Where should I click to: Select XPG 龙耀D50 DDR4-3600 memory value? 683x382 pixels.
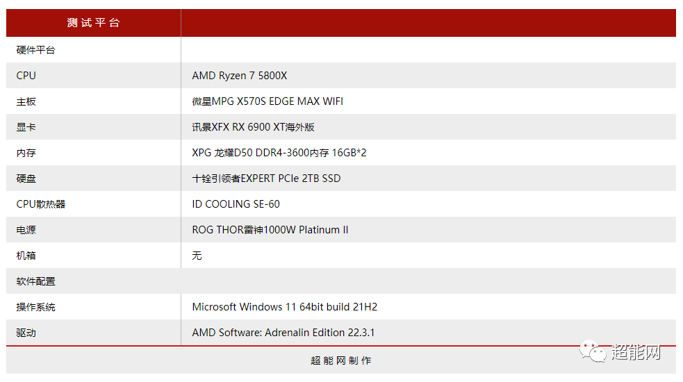point(279,153)
